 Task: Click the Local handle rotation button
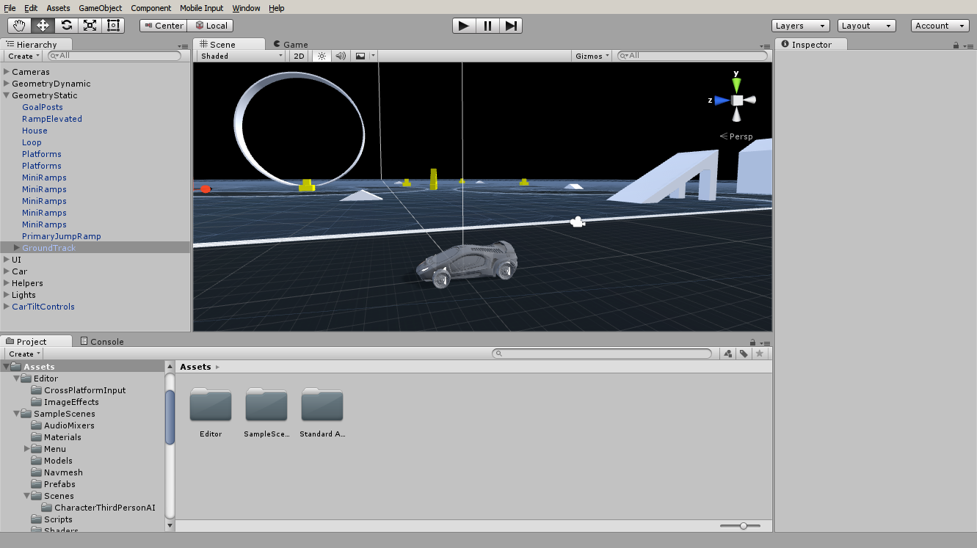[x=211, y=26]
